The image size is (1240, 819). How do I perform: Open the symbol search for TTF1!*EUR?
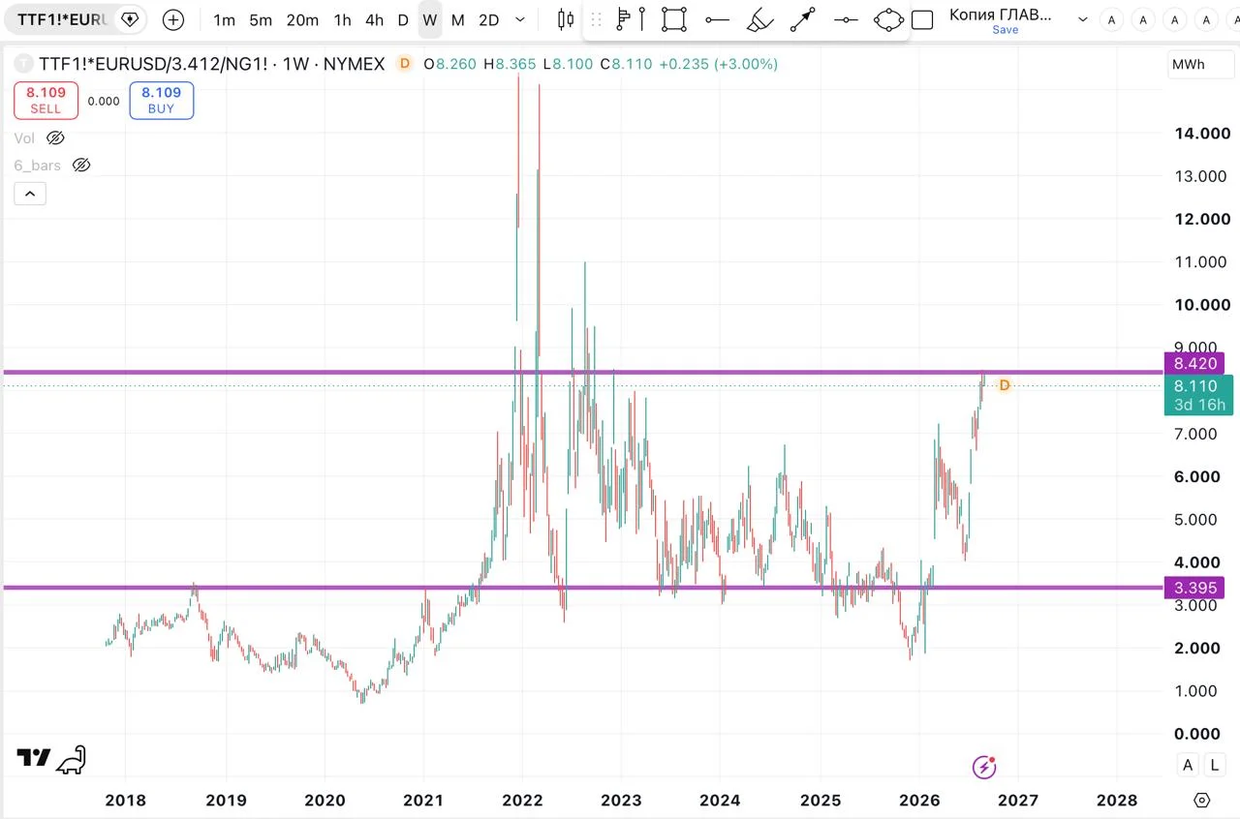[62, 19]
